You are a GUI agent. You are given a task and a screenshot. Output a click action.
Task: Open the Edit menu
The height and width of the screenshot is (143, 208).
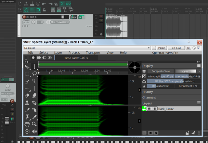click(x=30, y=53)
